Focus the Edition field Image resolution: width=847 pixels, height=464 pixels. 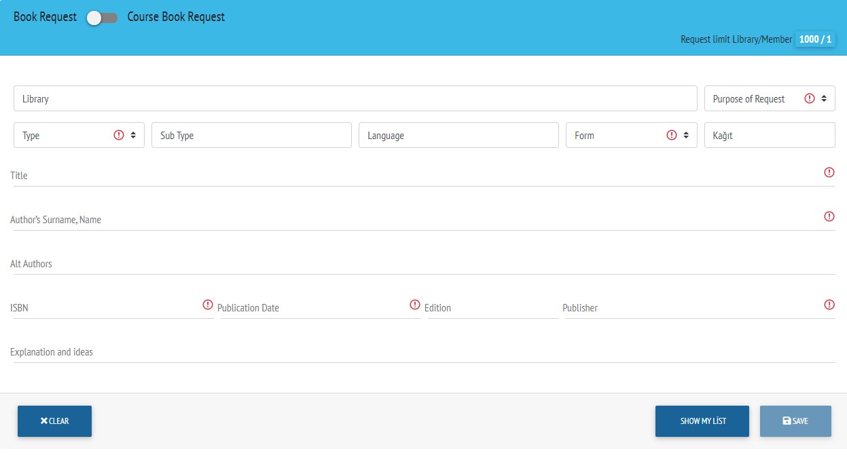[x=493, y=307]
